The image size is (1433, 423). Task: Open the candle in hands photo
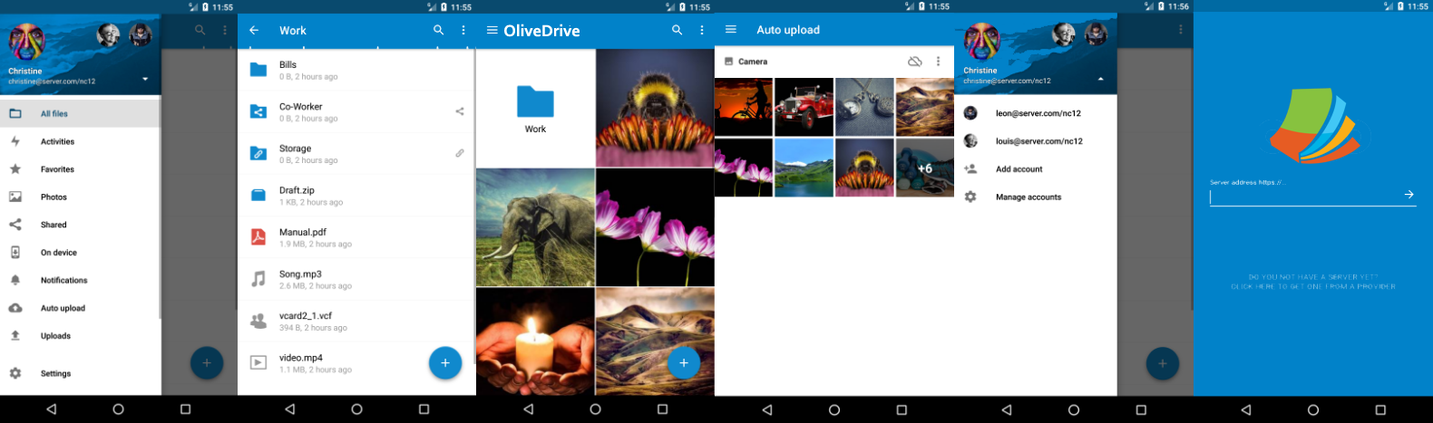click(536, 341)
